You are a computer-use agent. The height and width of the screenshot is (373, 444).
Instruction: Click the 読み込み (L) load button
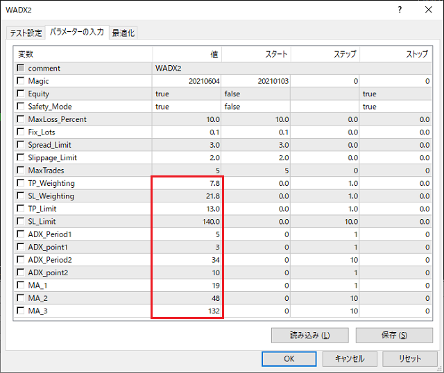(x=310, y=336)
